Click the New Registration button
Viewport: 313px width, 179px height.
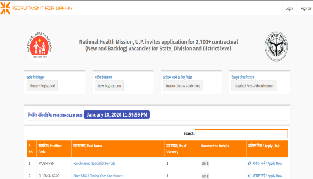[x=109, y=86]
